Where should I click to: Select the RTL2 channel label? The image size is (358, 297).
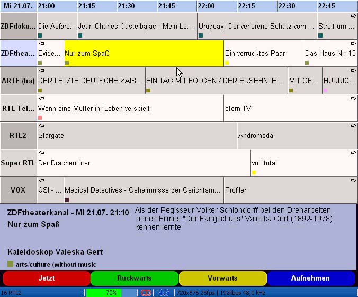point(18,135)
